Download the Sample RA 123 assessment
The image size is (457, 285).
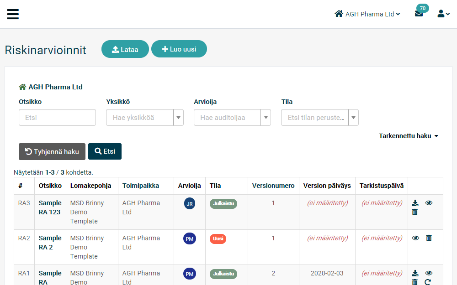point(415,203)
